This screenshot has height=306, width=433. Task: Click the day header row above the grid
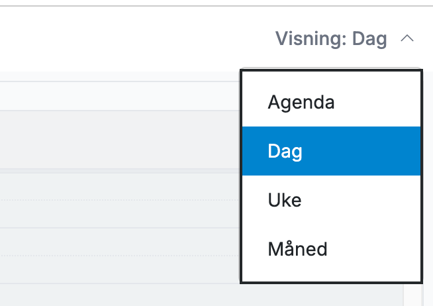(120, 96)
